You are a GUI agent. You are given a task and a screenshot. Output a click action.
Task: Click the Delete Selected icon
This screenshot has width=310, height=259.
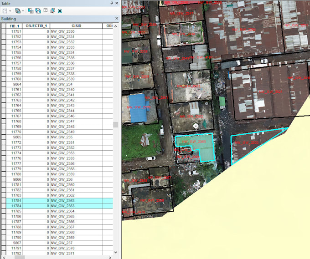(60, 11)
